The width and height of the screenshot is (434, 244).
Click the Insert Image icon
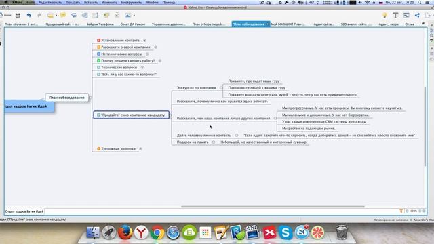tap(128, 15)
